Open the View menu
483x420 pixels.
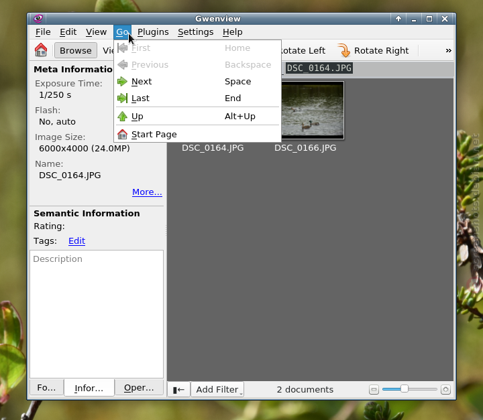coord(96,32)
